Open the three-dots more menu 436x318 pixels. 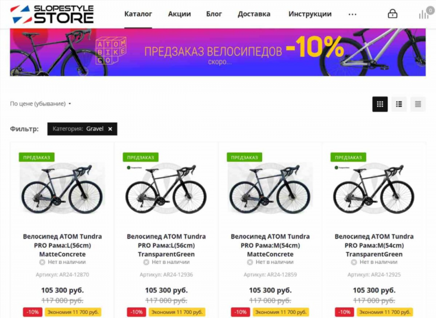coord(352,14)
